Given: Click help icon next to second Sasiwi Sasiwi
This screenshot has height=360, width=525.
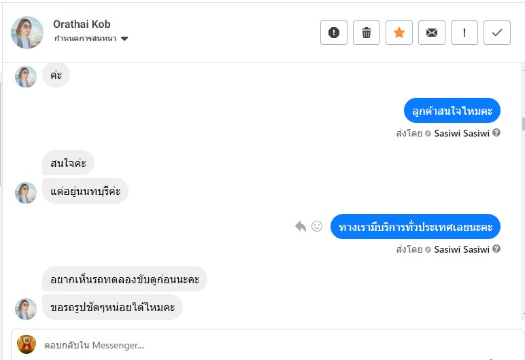Looking at the screenshot, I should [496, 249].
